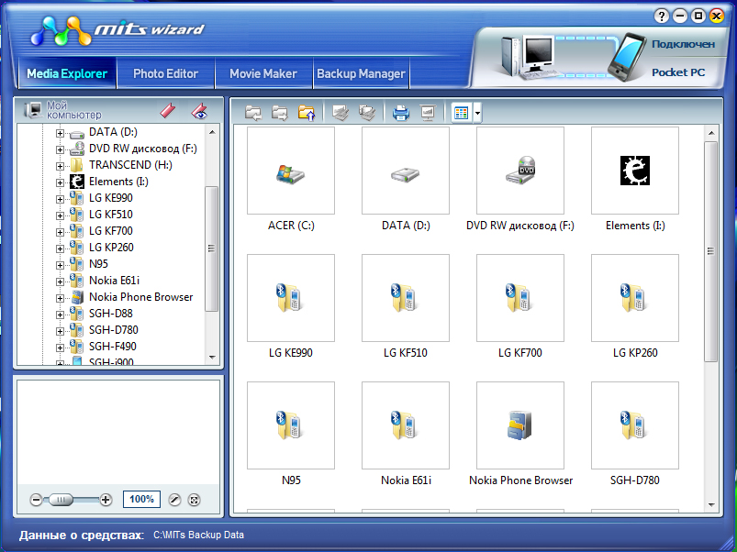Click the My Computer icon in tree header

(x=33, y=110)
